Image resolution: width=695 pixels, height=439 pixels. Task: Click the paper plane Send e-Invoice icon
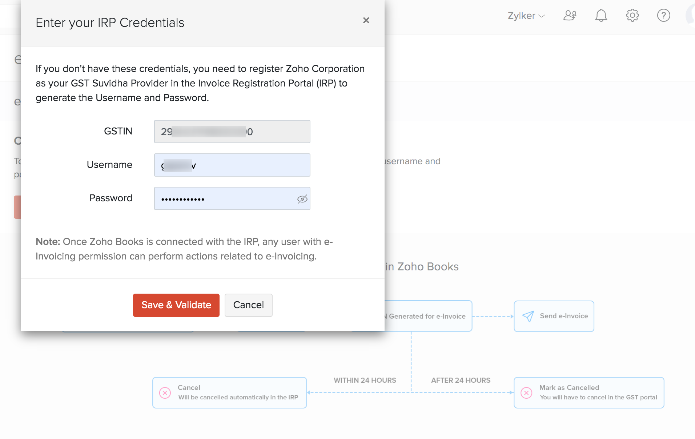[528, 316]
